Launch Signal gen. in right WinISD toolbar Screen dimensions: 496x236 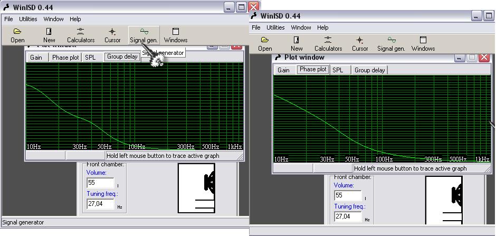click(x=392, y=44)
